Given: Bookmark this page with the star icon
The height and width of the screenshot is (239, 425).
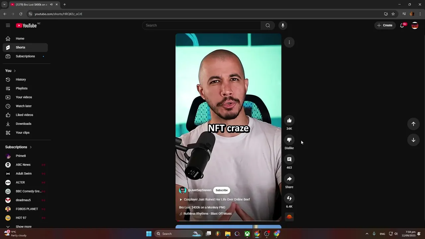Looking at the screenshot, I should coord(393,14).
